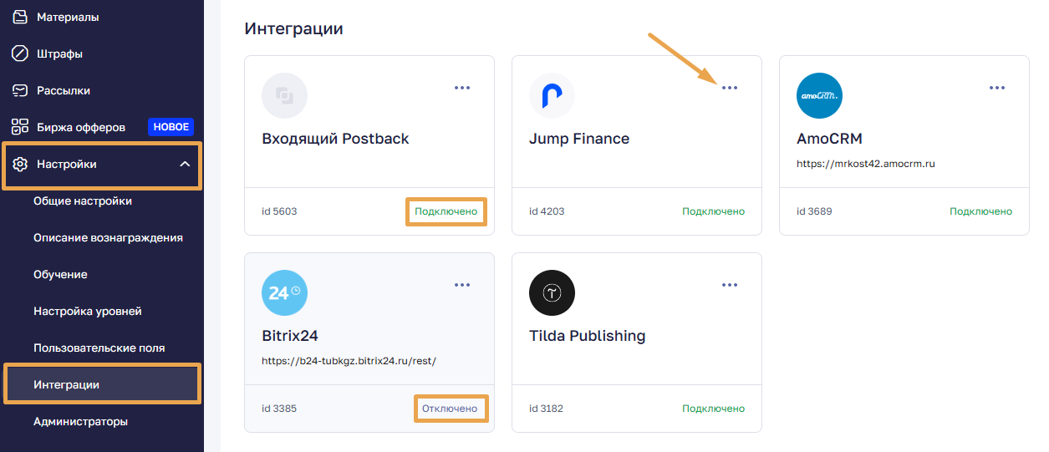Go to Общие настройки menu item
Viewport: 1049px width, 452px height.
(83, 201)
